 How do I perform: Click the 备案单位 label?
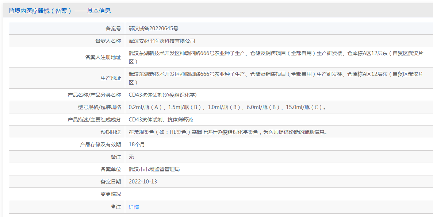pyautogui.click(x=111, y=169)
